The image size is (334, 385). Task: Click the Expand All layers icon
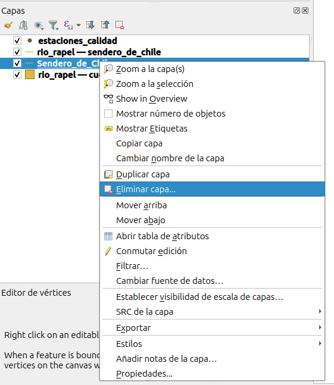click(x=90, y=25)
